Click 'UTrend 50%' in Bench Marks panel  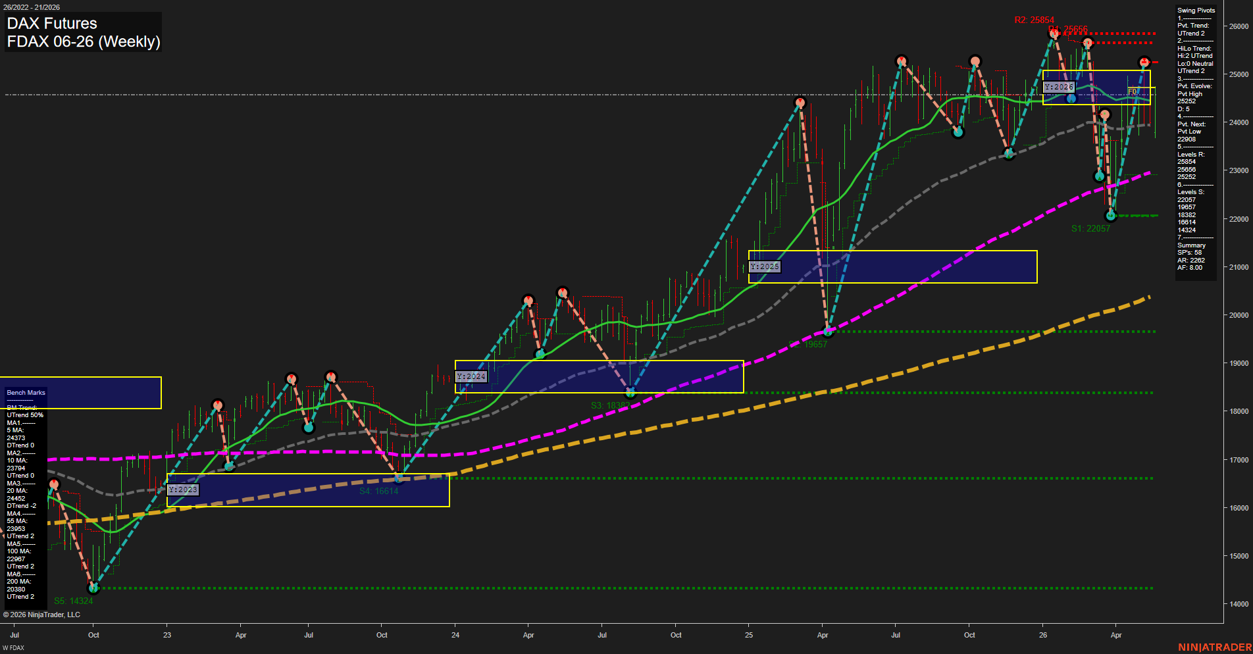tap(25, 415)
